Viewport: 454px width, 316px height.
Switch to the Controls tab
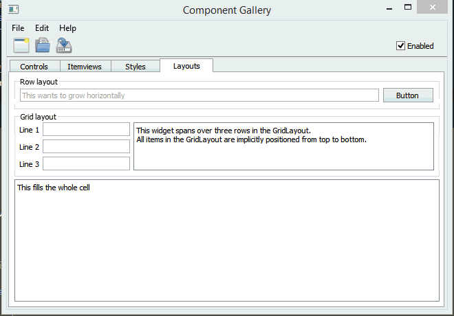pos(34,67)
